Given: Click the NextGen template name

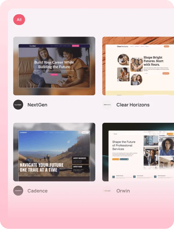Looking at the screenshot, I should [37, 104].
